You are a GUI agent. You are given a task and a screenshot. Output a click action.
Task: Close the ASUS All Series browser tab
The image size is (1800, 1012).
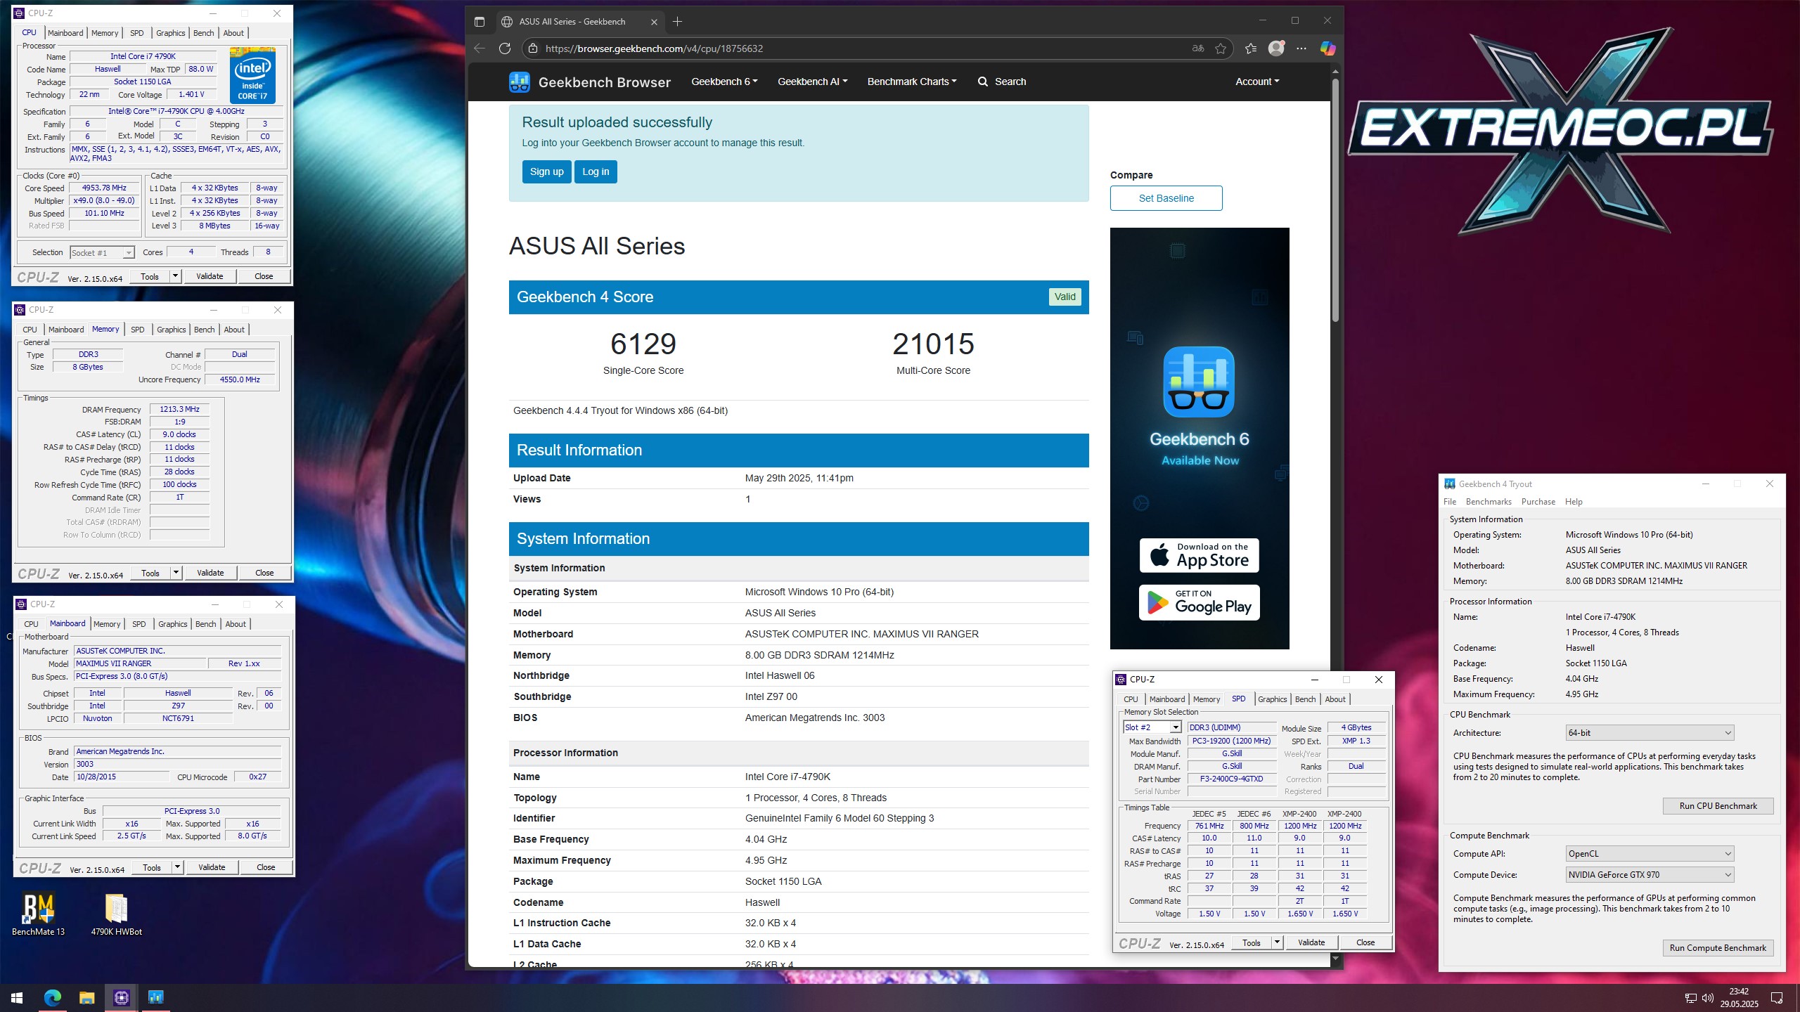(x=654, y=22)
